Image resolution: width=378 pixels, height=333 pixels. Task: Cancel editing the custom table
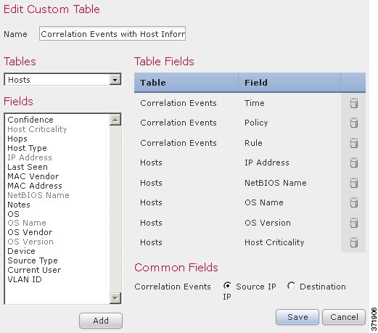click(344, 317)
